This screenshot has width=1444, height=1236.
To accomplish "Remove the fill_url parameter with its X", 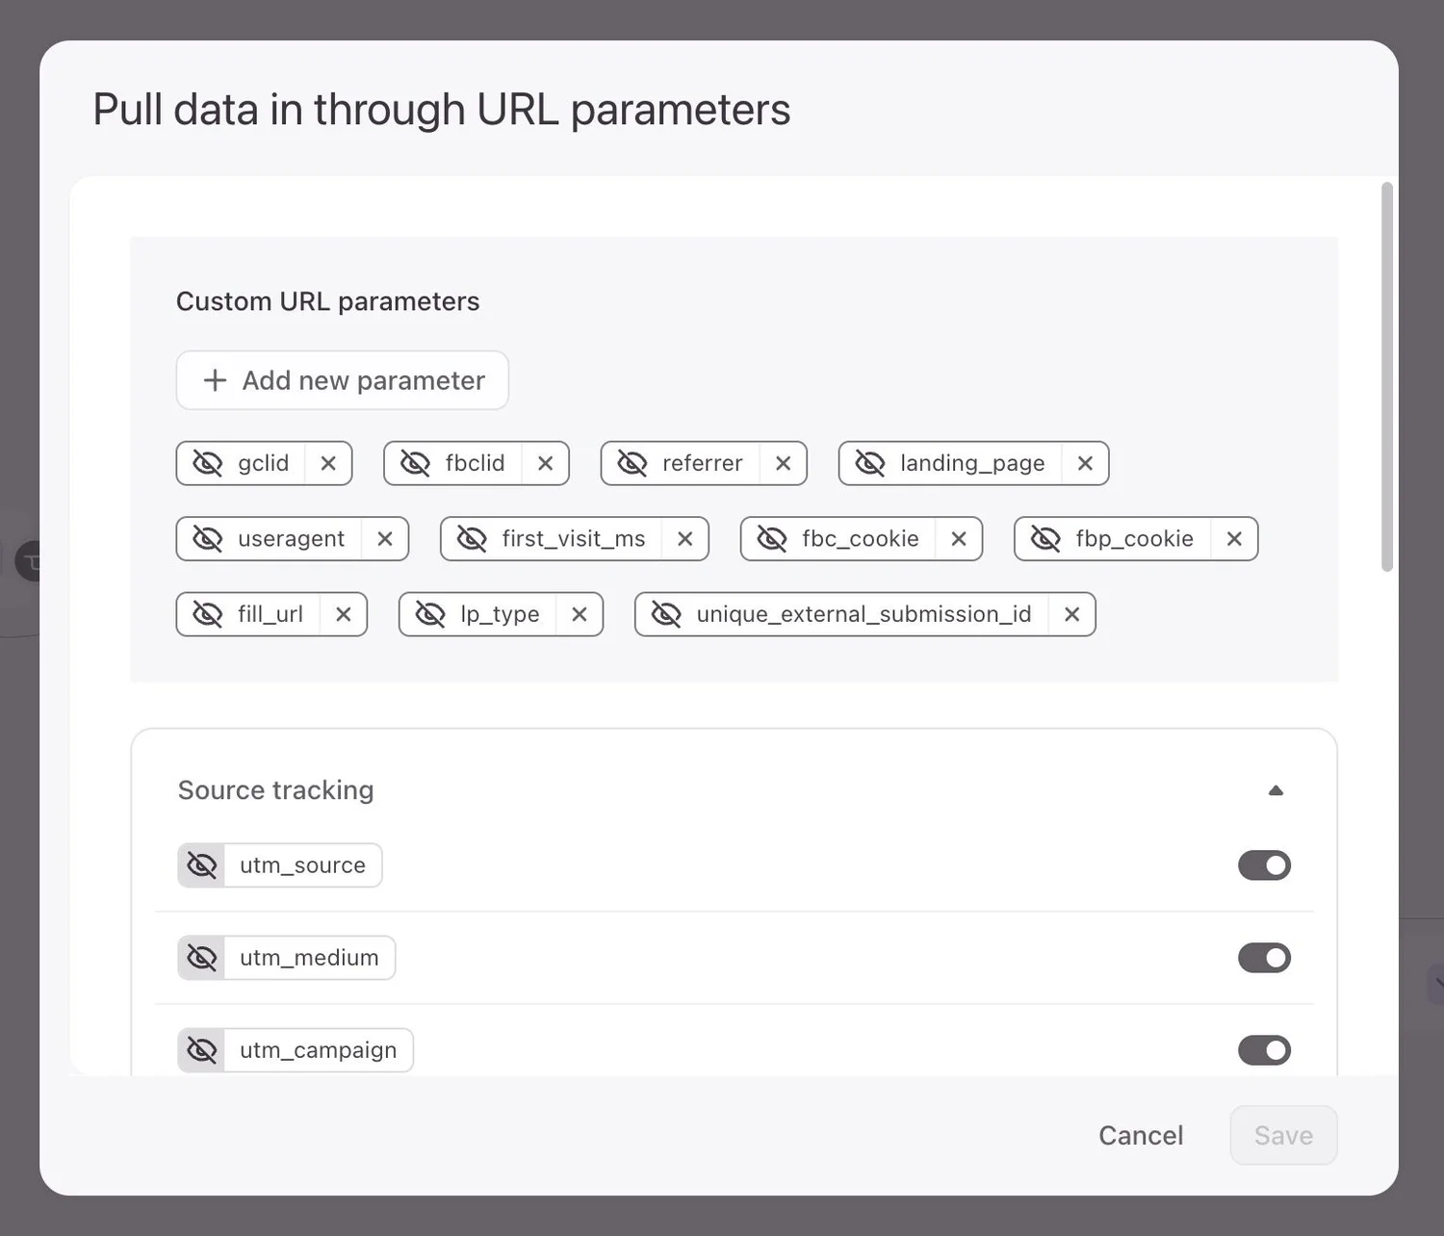I will tap(344, 614).
